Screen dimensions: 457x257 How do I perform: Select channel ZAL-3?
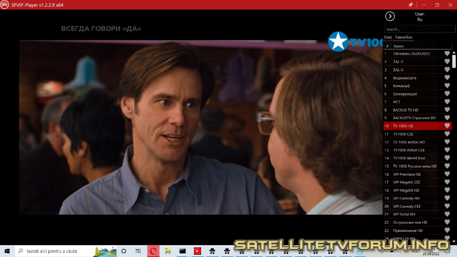click(x=417, y=69)
